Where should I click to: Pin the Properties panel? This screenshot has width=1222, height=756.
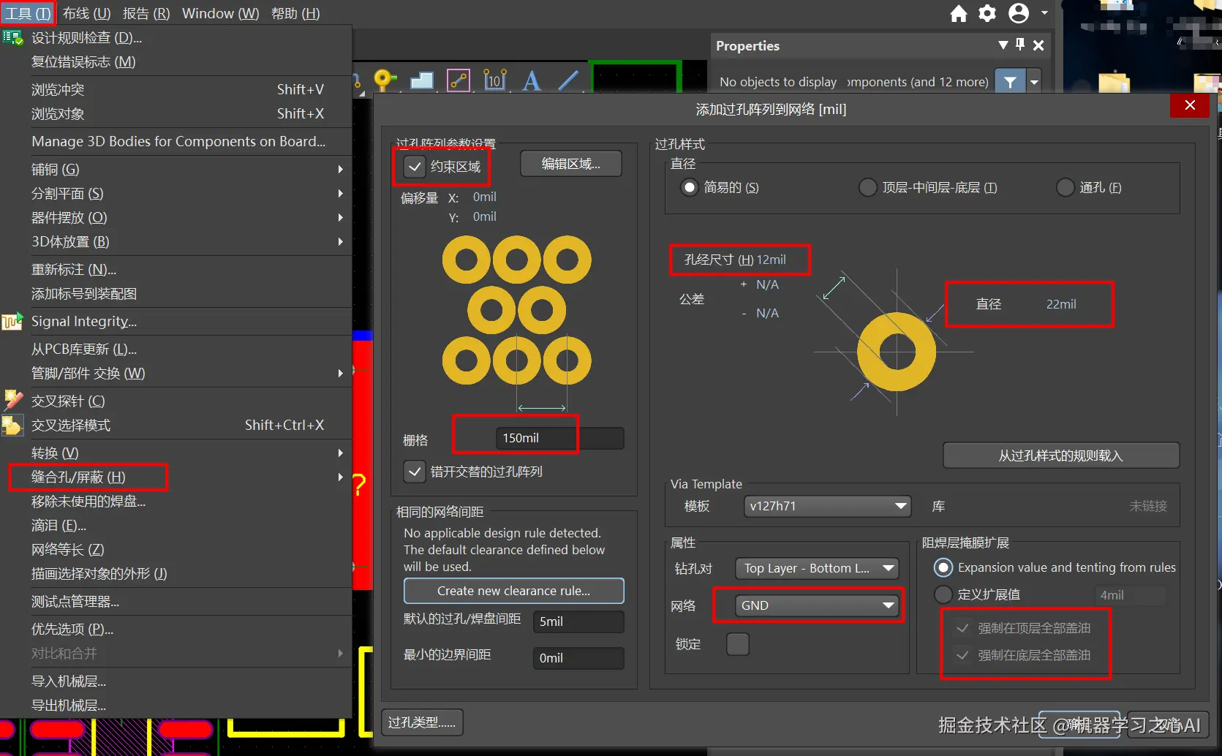[1020, 45]
